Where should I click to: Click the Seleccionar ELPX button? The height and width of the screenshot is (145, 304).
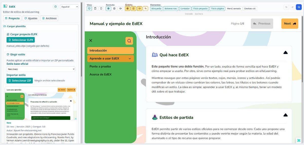coord(21,40)
